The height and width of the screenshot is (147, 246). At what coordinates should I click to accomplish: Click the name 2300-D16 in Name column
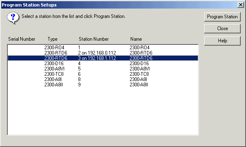click(x=139, y=64)
